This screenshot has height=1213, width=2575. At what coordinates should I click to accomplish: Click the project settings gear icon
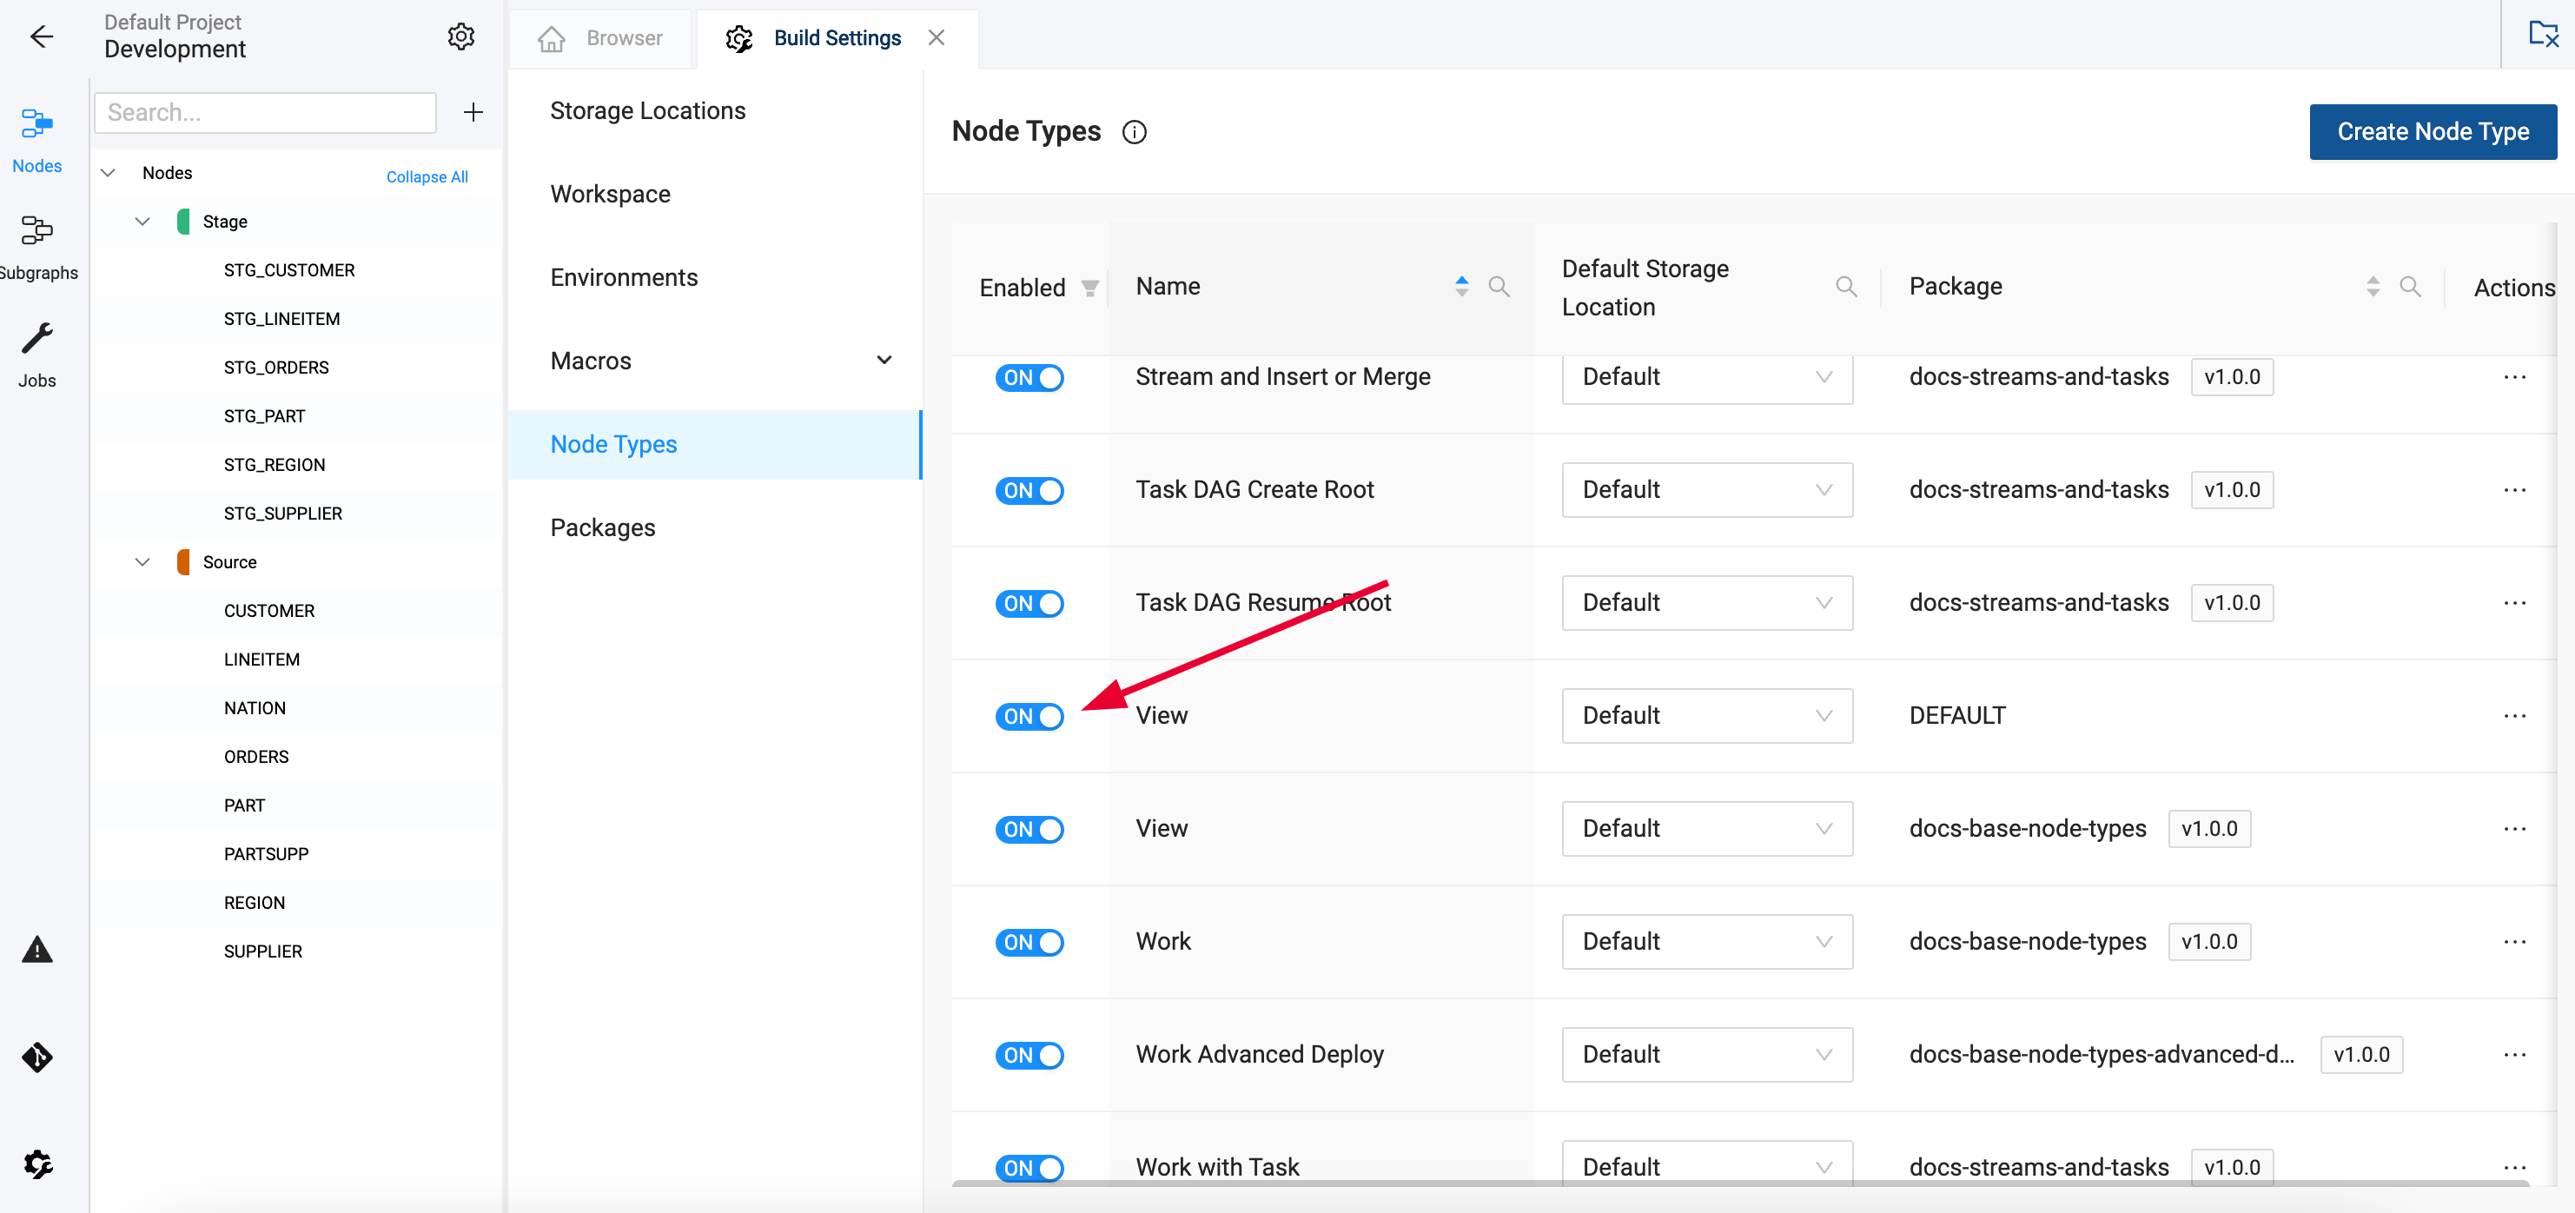click(x=460, y=36)
